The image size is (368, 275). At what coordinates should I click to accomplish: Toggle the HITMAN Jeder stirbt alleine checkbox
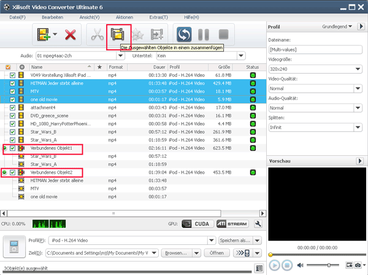point(12,83)
